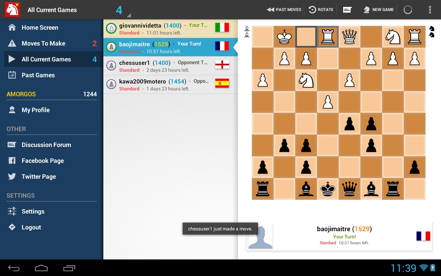The height and width of the screenshot is (276, 441).
Task: Select the black queen on the board
Action: pos(349,189)
